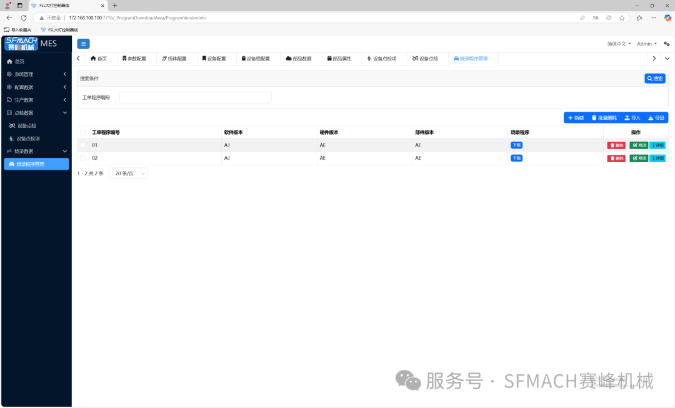The height and width of the screenshot is (408, 675).
Task: Switch to the 部品数据 tab
Action: point(298,59)
